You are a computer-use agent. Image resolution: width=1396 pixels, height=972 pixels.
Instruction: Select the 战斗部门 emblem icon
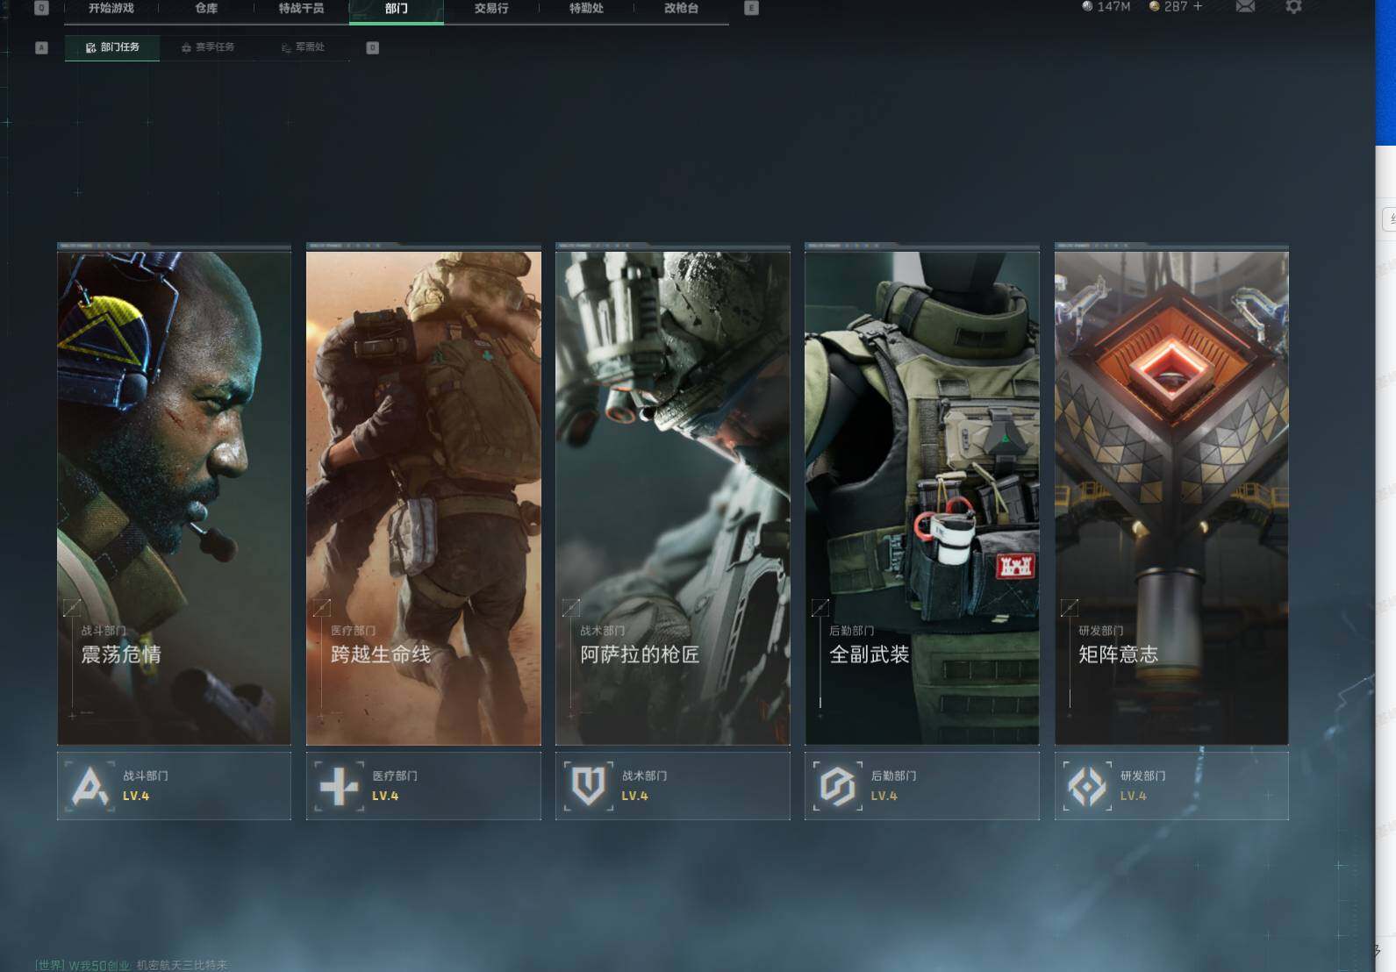[89, 786]
